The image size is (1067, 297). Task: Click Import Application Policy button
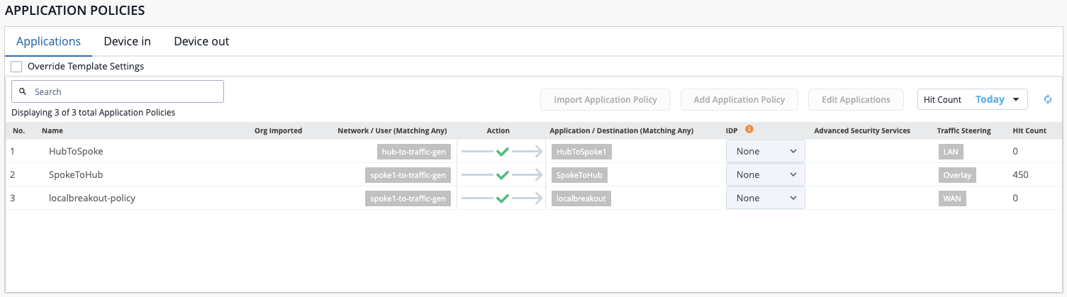pyautogui.click(x=605, y=100)
